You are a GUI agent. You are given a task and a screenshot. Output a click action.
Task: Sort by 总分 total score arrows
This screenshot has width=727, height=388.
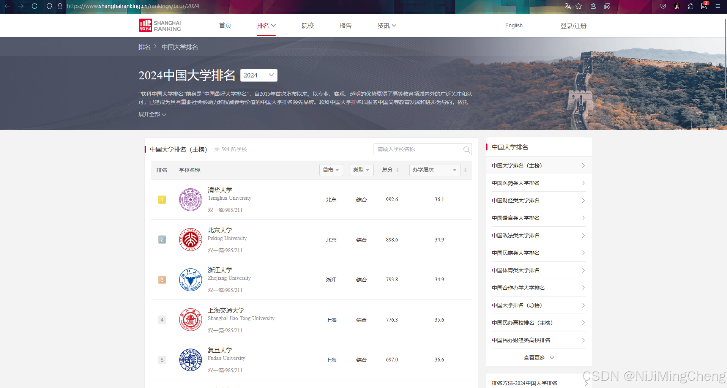click(x=397, y=170)
